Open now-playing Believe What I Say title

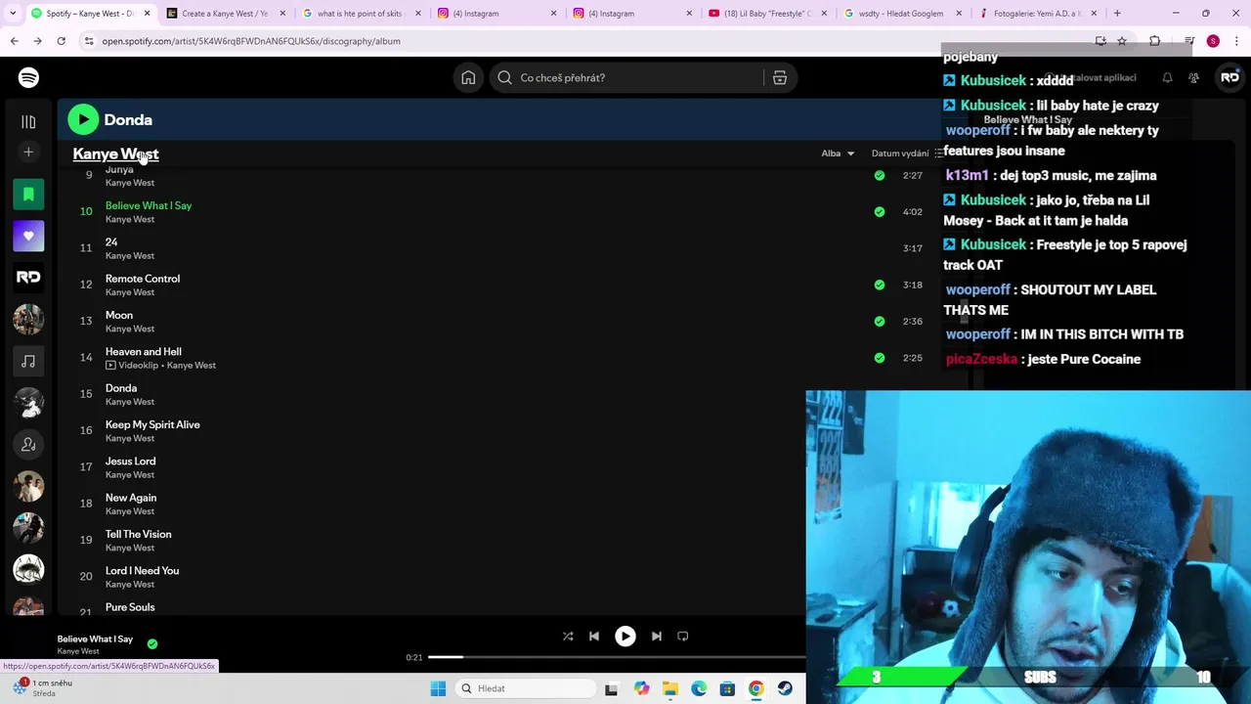point(95,638)
